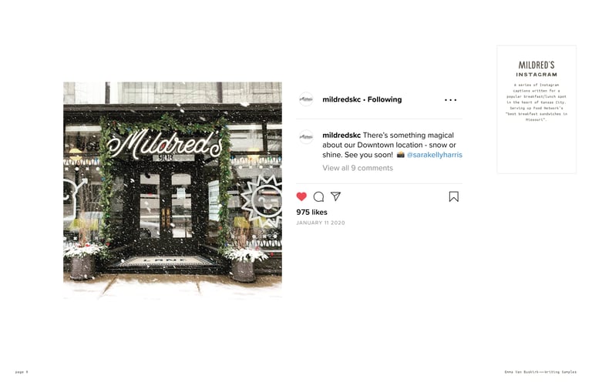Expand View all 9 comments
The width and height of the screenshot is (592, 382).
point(358,168)
